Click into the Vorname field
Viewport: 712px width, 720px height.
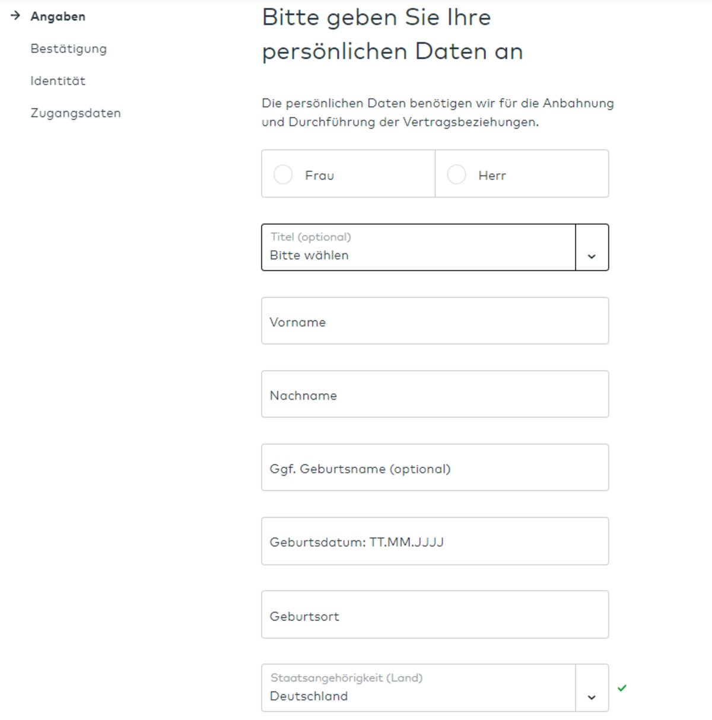click(x=435, y=321)
